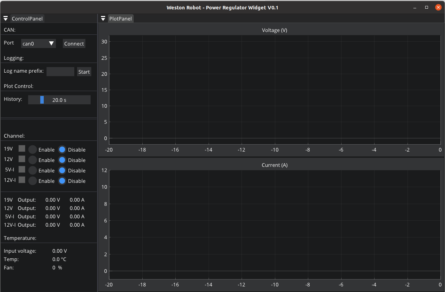Screen dimensions: 445x292
Task: Switch to the PlotPanel tab
Action: (120, 18)
